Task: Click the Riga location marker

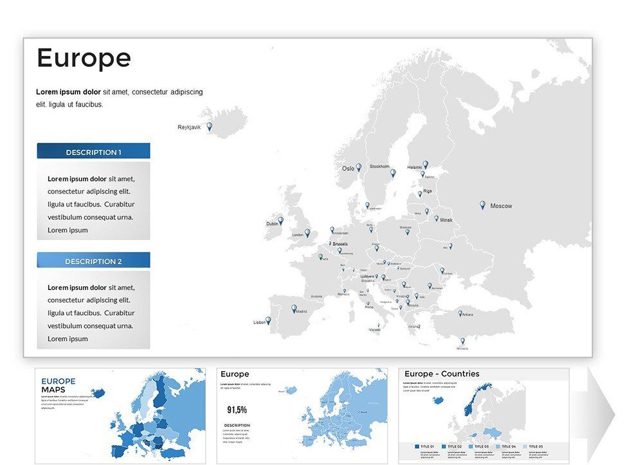Action: (420, 194)
